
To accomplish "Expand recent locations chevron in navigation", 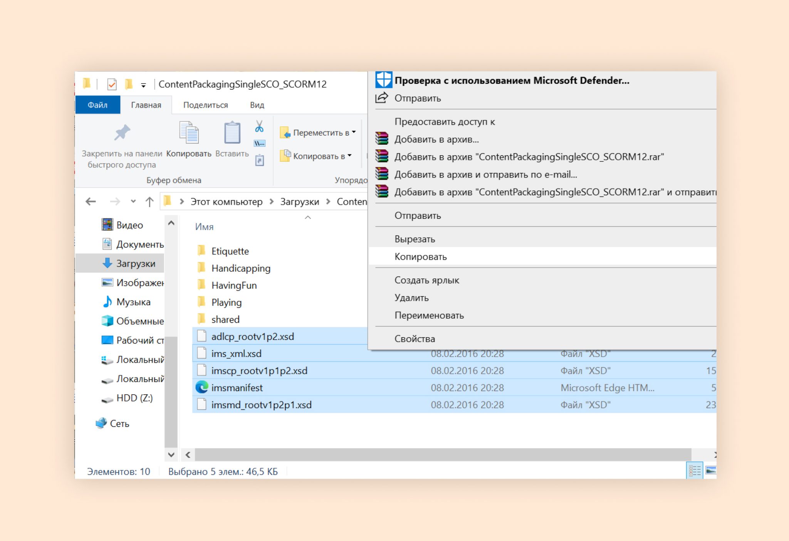I will (133, 201).
